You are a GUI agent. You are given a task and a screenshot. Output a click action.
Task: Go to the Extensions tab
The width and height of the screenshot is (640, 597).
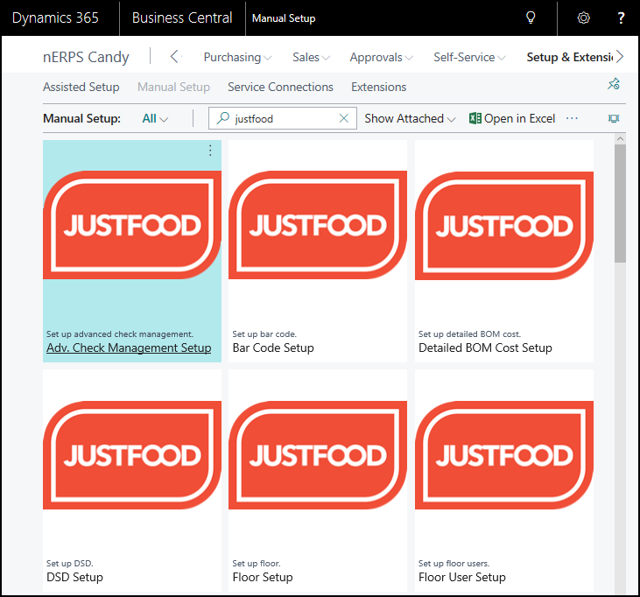[x=378, y=87]
